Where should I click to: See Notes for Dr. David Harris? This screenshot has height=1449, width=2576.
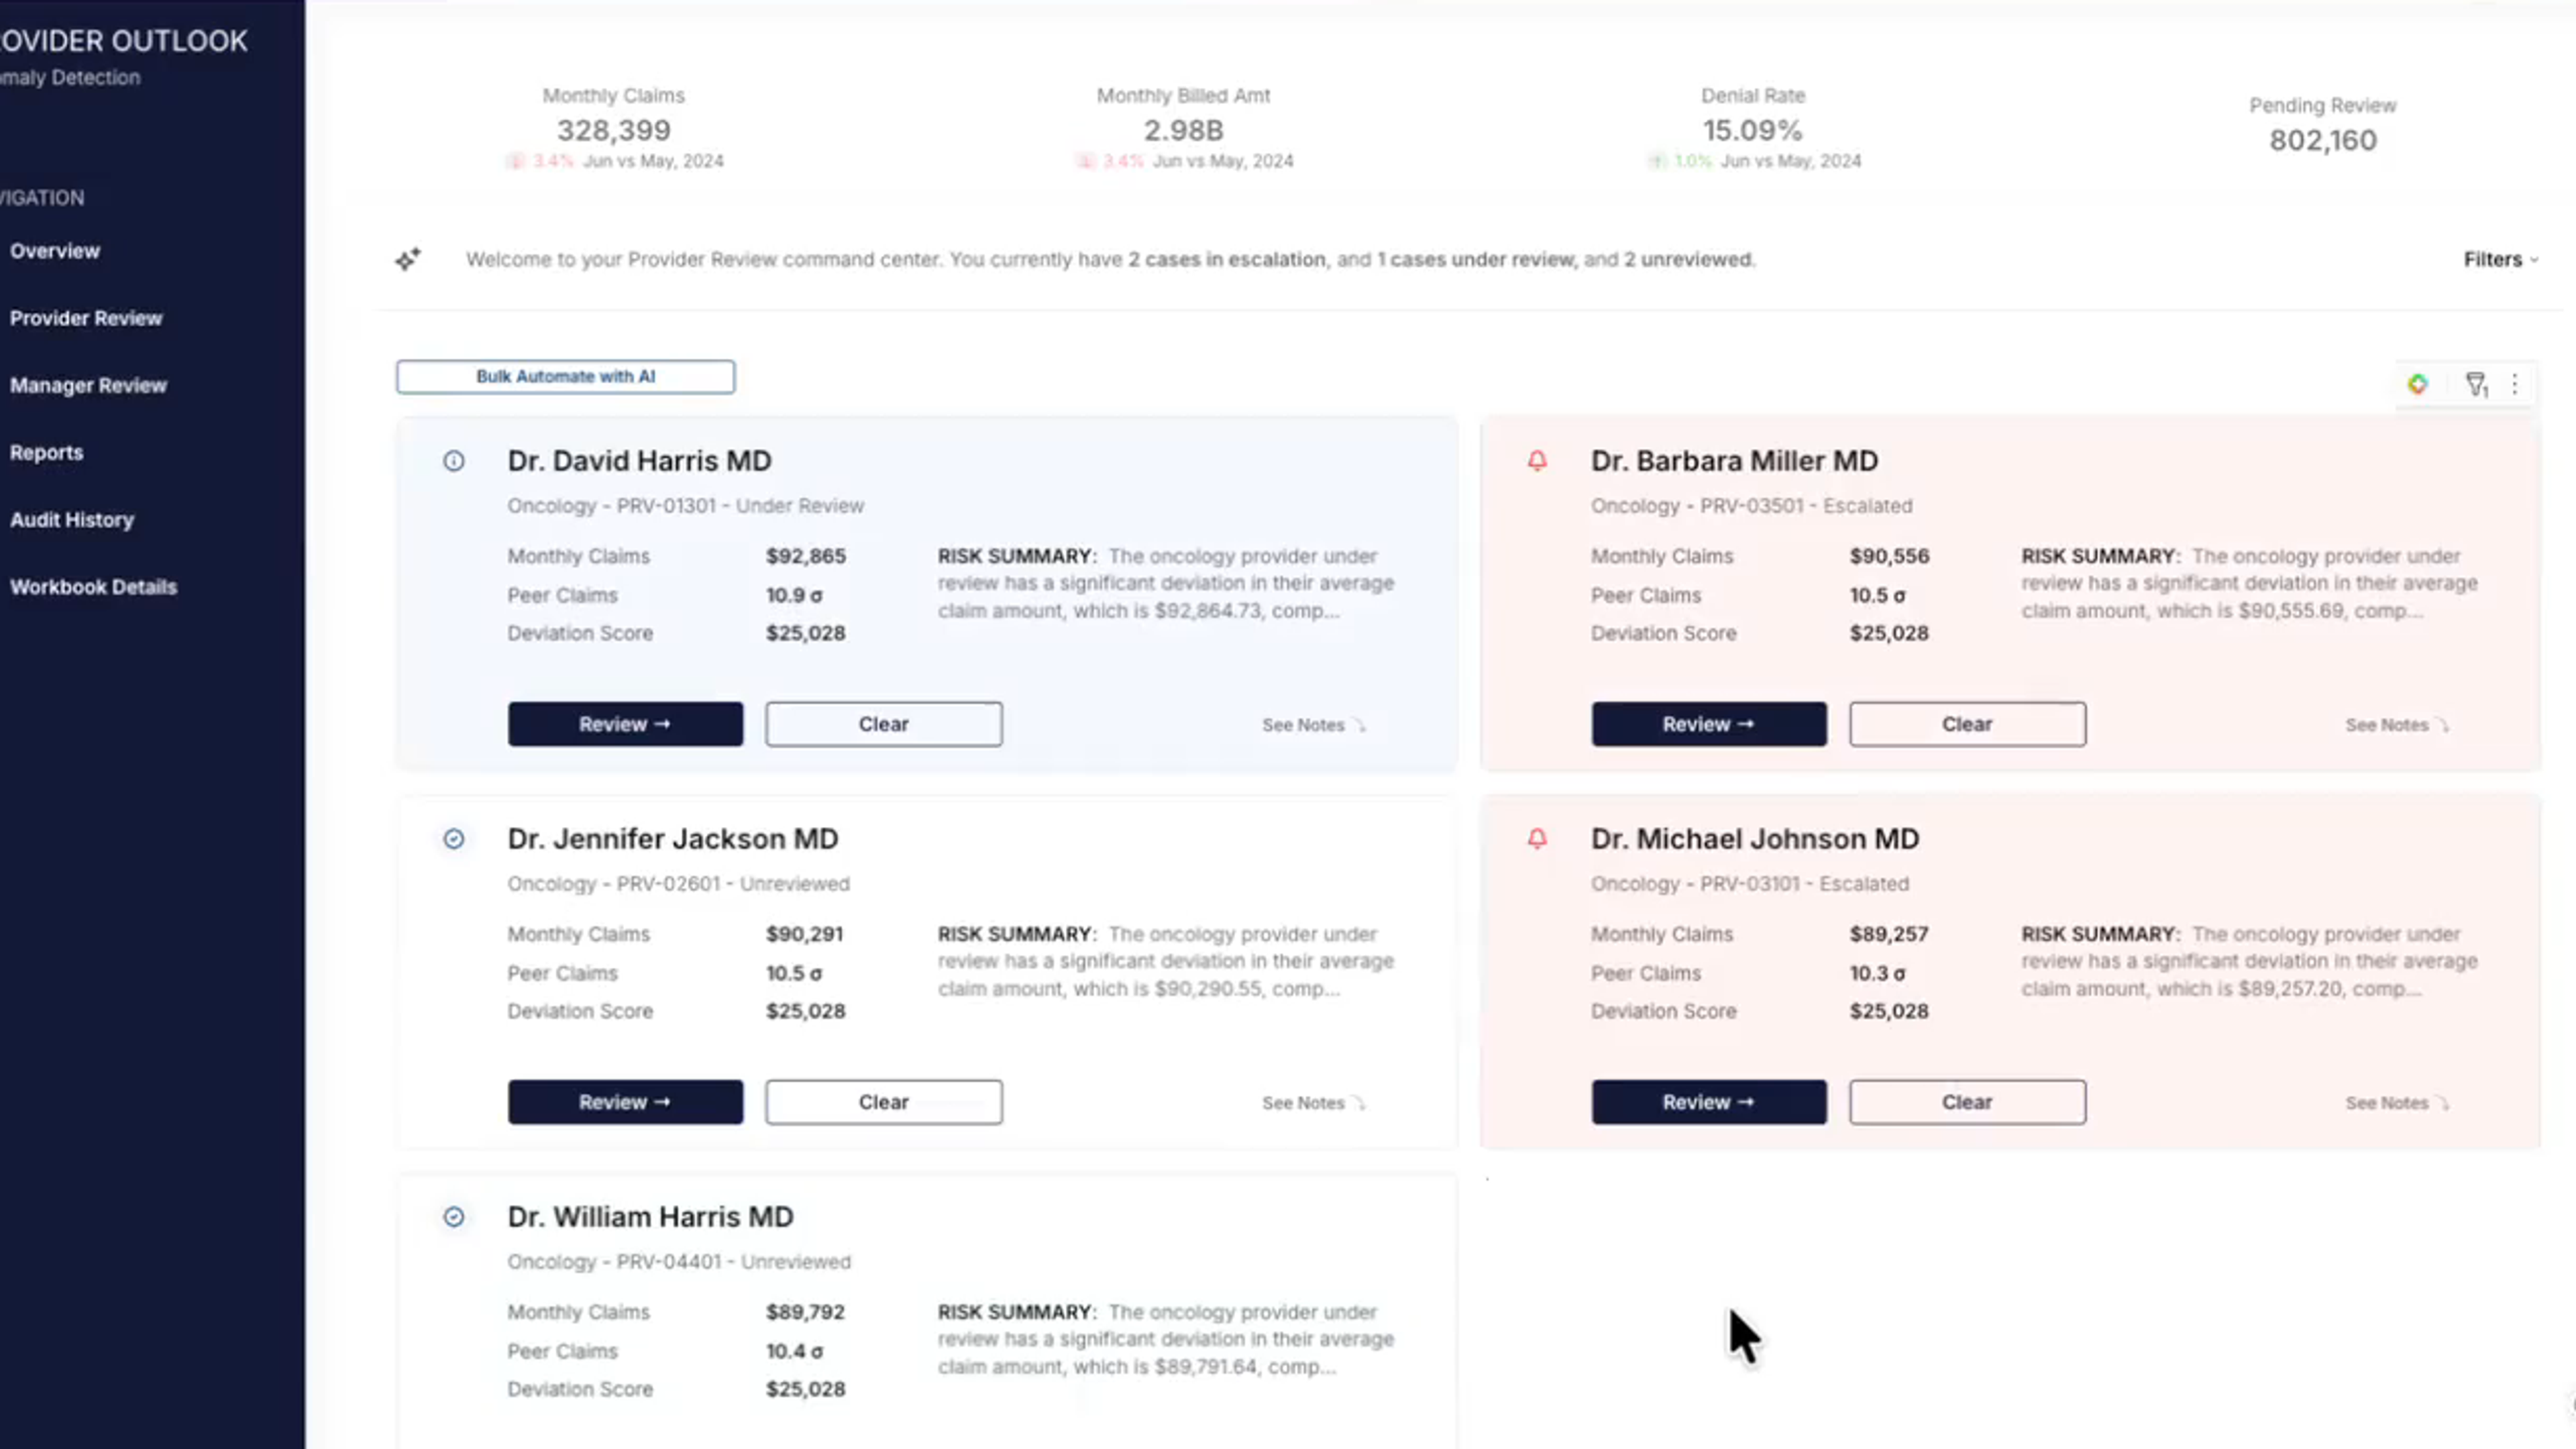[x=1313, y=725]
